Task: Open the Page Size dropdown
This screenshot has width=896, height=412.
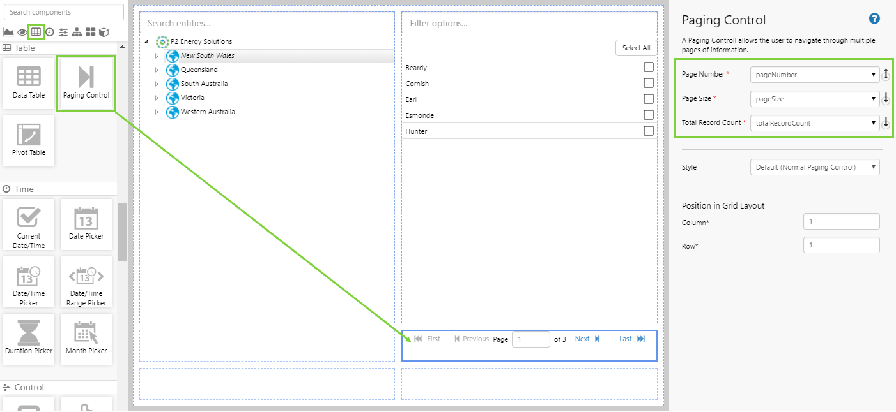Action: click(815, 99)
